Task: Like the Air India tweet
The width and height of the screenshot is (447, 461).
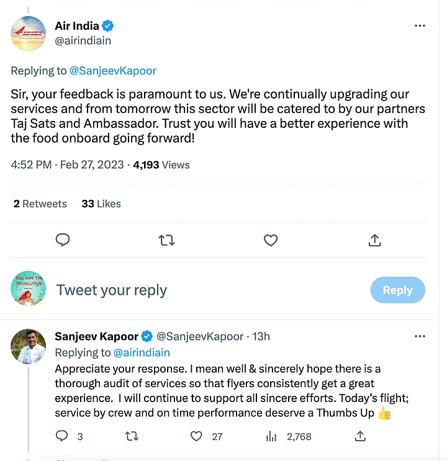Action: [x=271, y=240]
